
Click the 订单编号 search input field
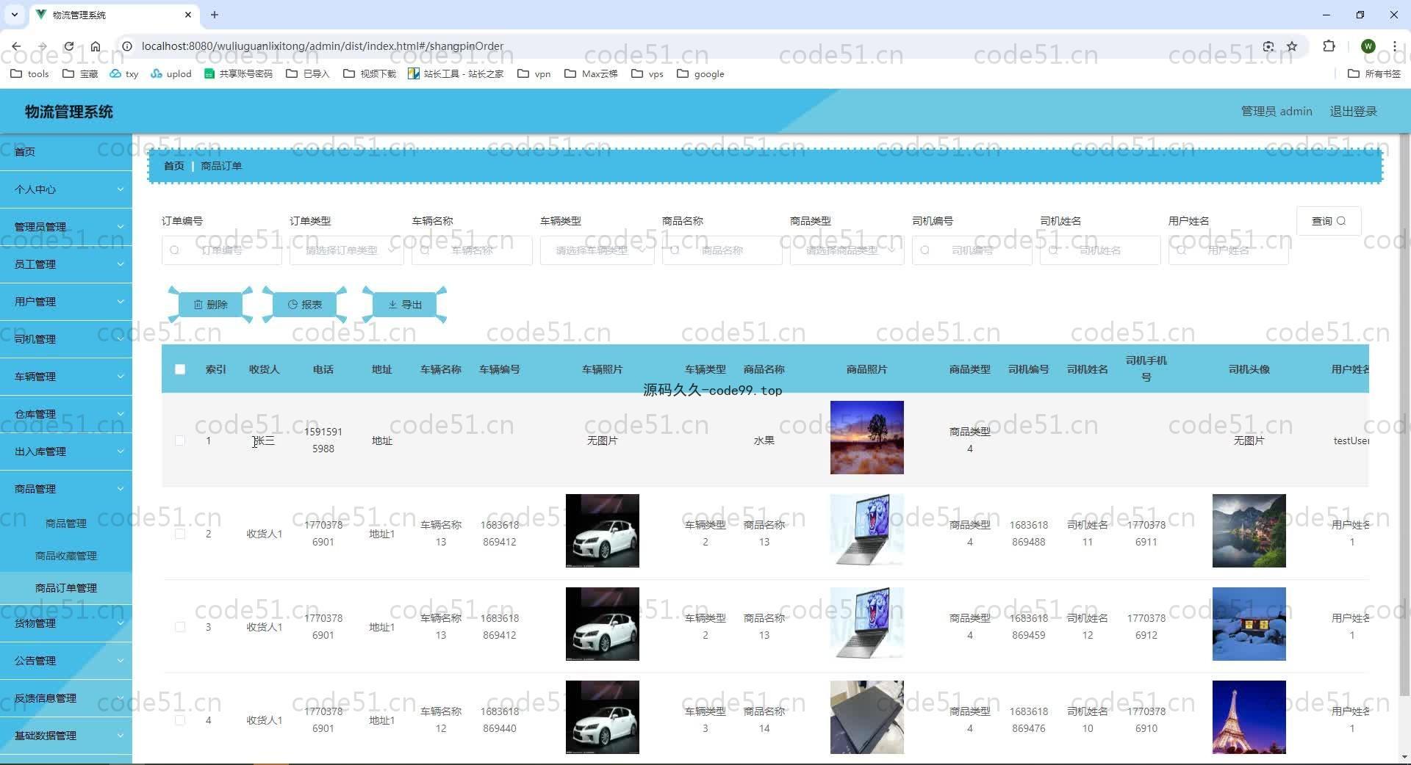(222, 250)
